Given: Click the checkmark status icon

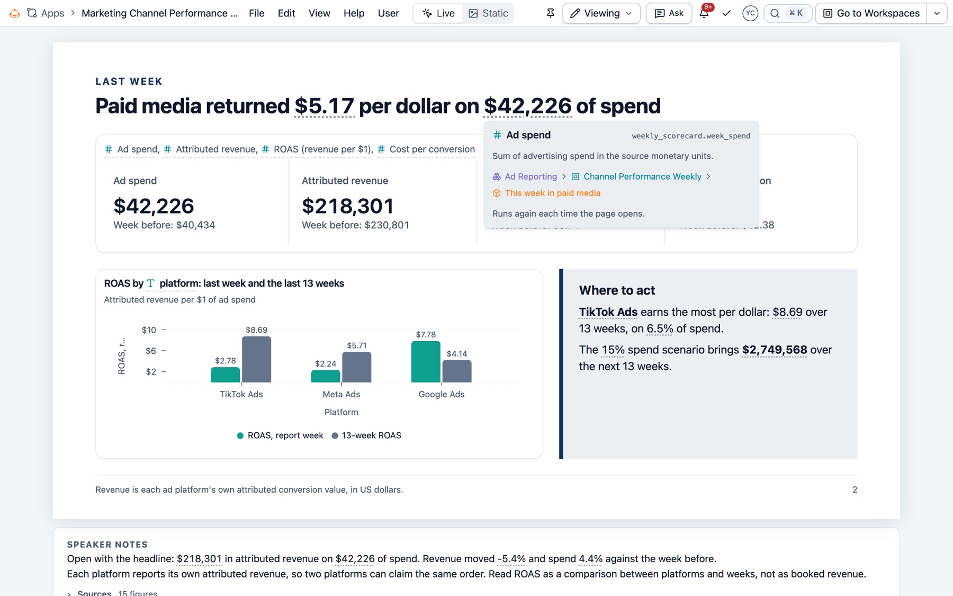Looking at the screenshot, I should [x=726, y=13].
